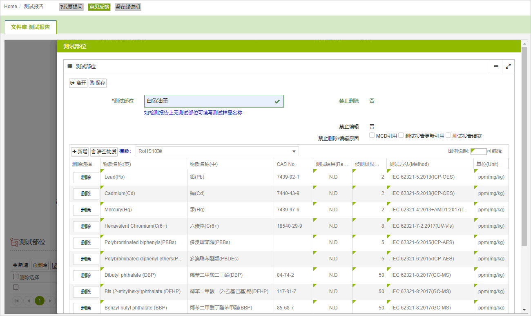Screen dimensions: 531x316
Task: Click the detection limit 8 for Hexavalent Chromium
Action: tap(370, 226)
